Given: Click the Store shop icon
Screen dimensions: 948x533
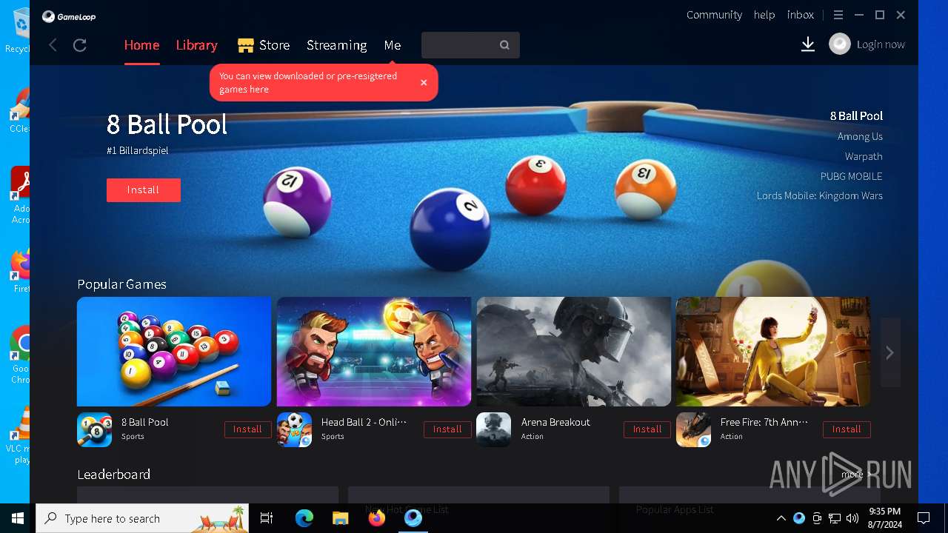Looking at the screenshot, I should click(246, 45).
